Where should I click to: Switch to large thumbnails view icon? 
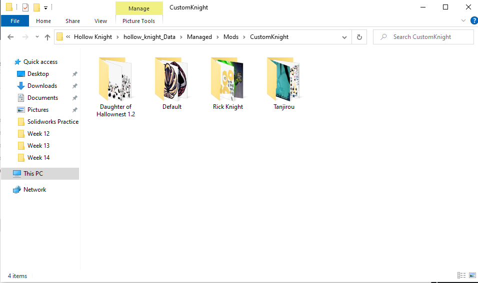[x=472, y=276]
